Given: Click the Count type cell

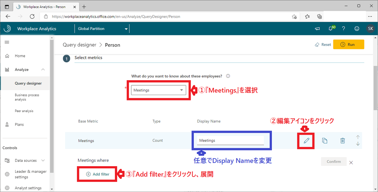Looking at the screenshot, I should (157, 141).
